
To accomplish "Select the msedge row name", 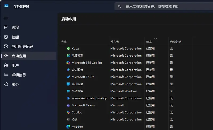I will coord(77,127).
